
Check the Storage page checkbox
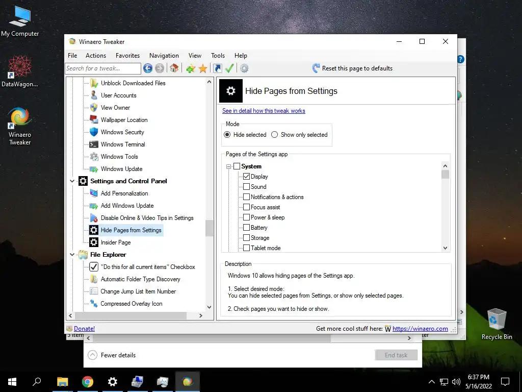[x=246, y=238]
